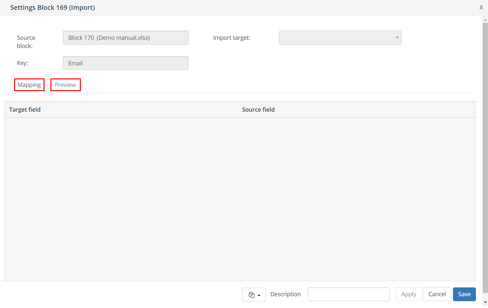Open the copy icon dropdown button
This screenshot has width=488, height=308.
tap(254, 295)
